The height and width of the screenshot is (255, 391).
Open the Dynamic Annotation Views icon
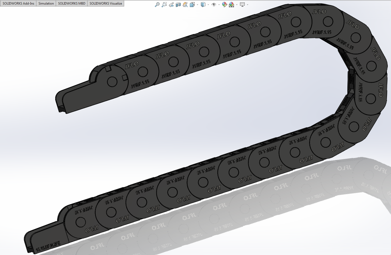(x=185, y=5)
